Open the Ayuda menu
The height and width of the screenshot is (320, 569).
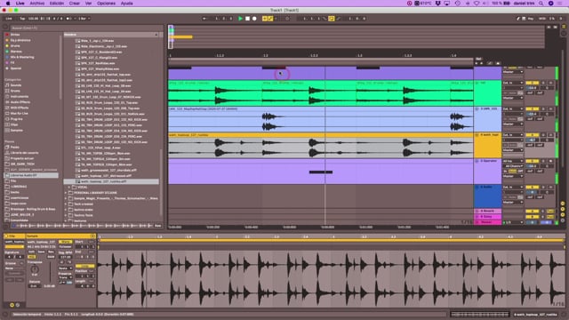click(x=126, y=4)
